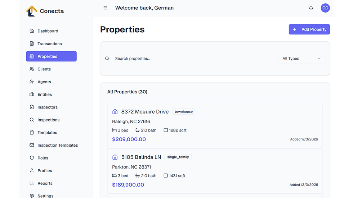
Task: Click the All Types dropdown chevron
Action: click(x=319, y=59)
